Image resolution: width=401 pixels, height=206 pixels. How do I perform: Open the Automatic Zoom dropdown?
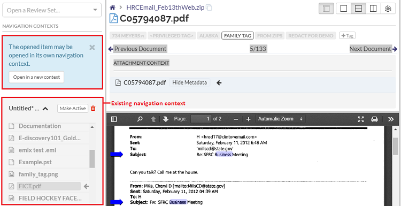pyautogui.click(x=280, y=119)
